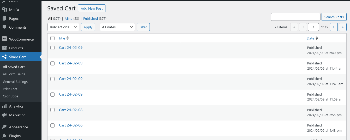Click the Plugins plug icon
This screenshot has width=350, height=140.
(x=4, y=136)
